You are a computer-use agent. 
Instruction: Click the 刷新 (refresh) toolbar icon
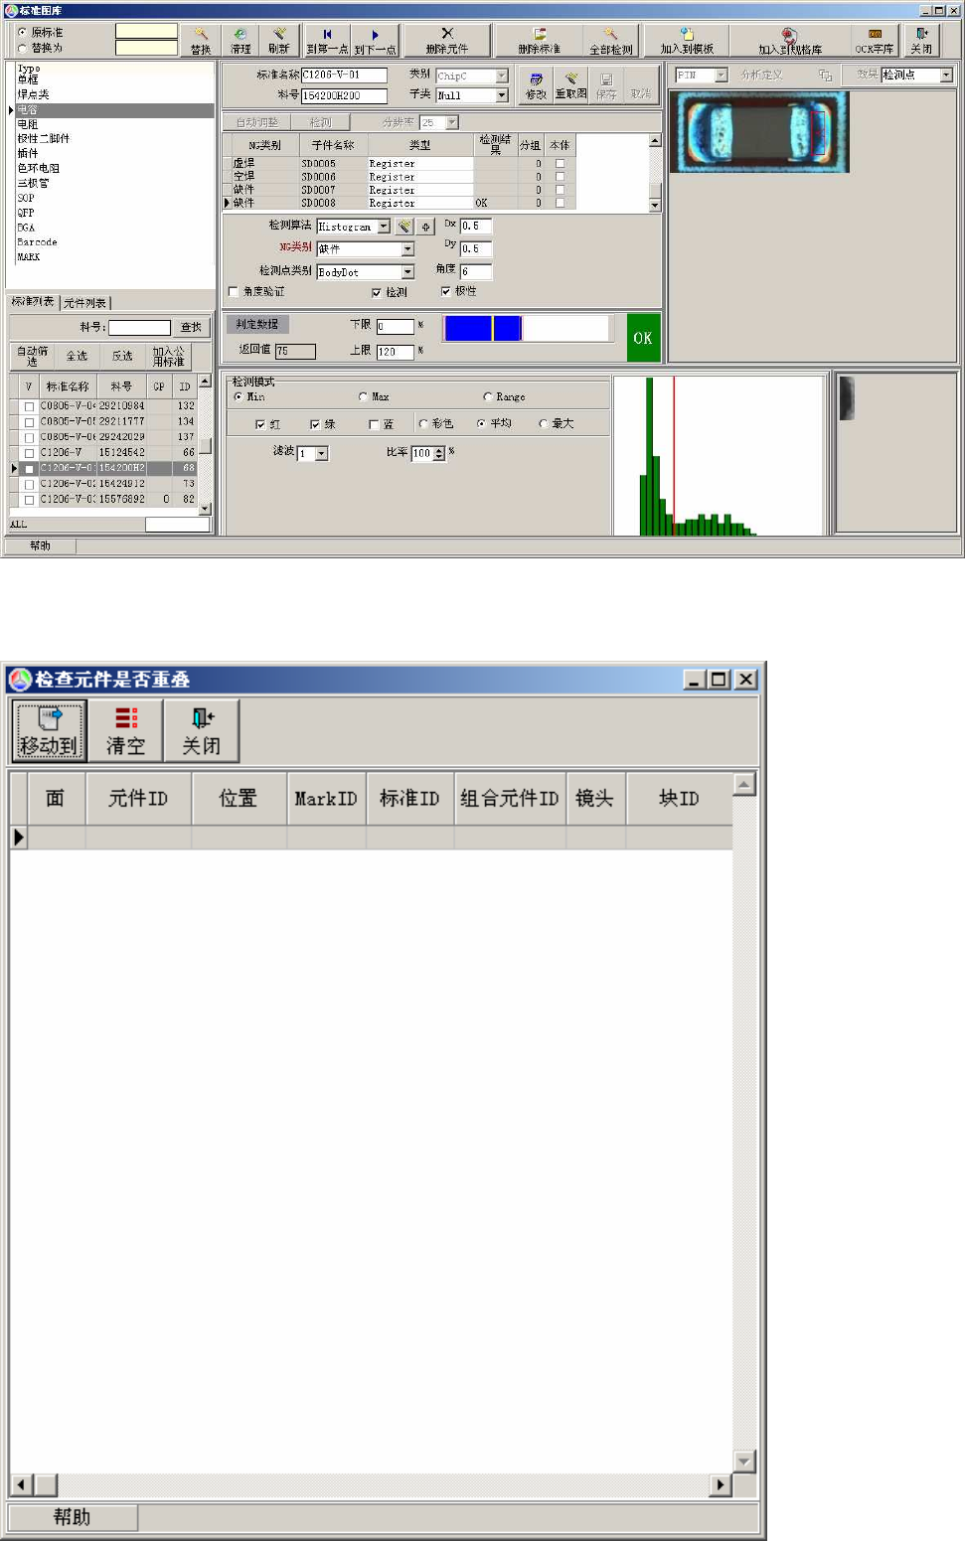278,41
